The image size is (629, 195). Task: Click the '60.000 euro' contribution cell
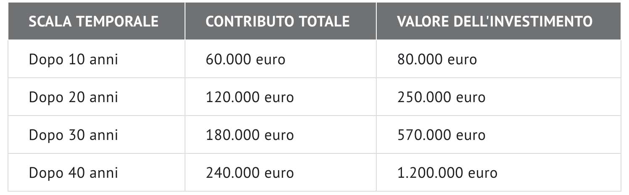point(246,59)
